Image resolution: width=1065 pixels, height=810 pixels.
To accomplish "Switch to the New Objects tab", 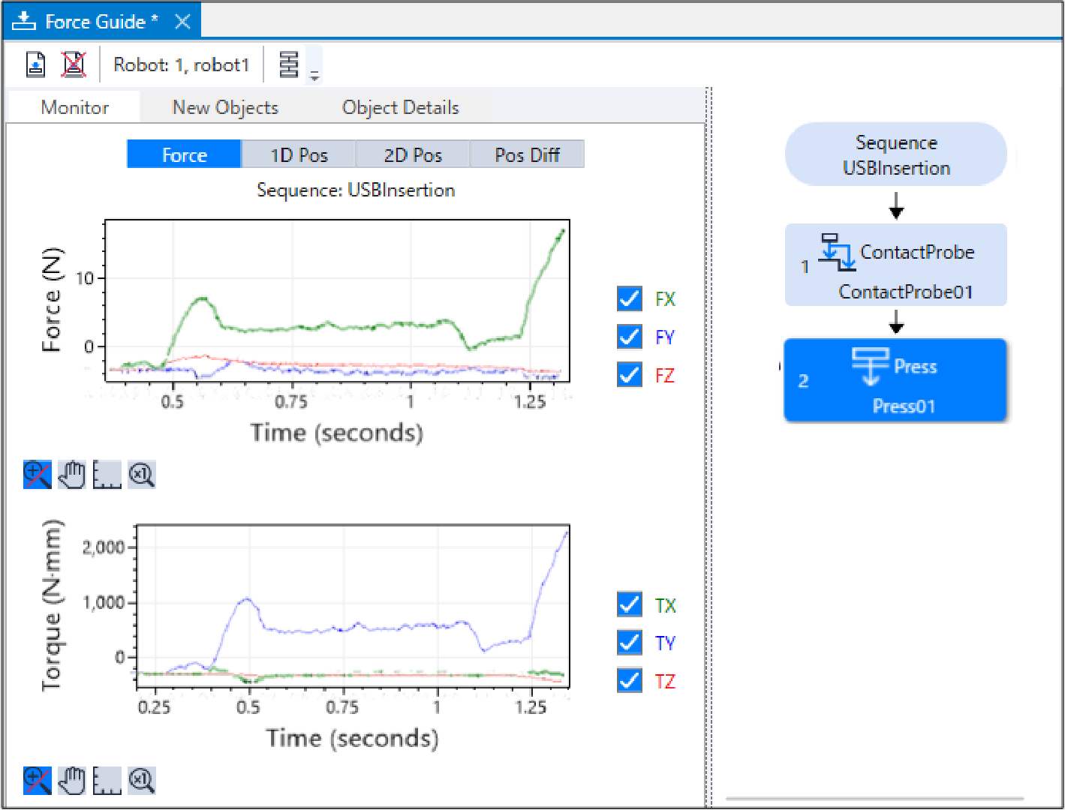I will pyautogui.click(x=225, y=107).
